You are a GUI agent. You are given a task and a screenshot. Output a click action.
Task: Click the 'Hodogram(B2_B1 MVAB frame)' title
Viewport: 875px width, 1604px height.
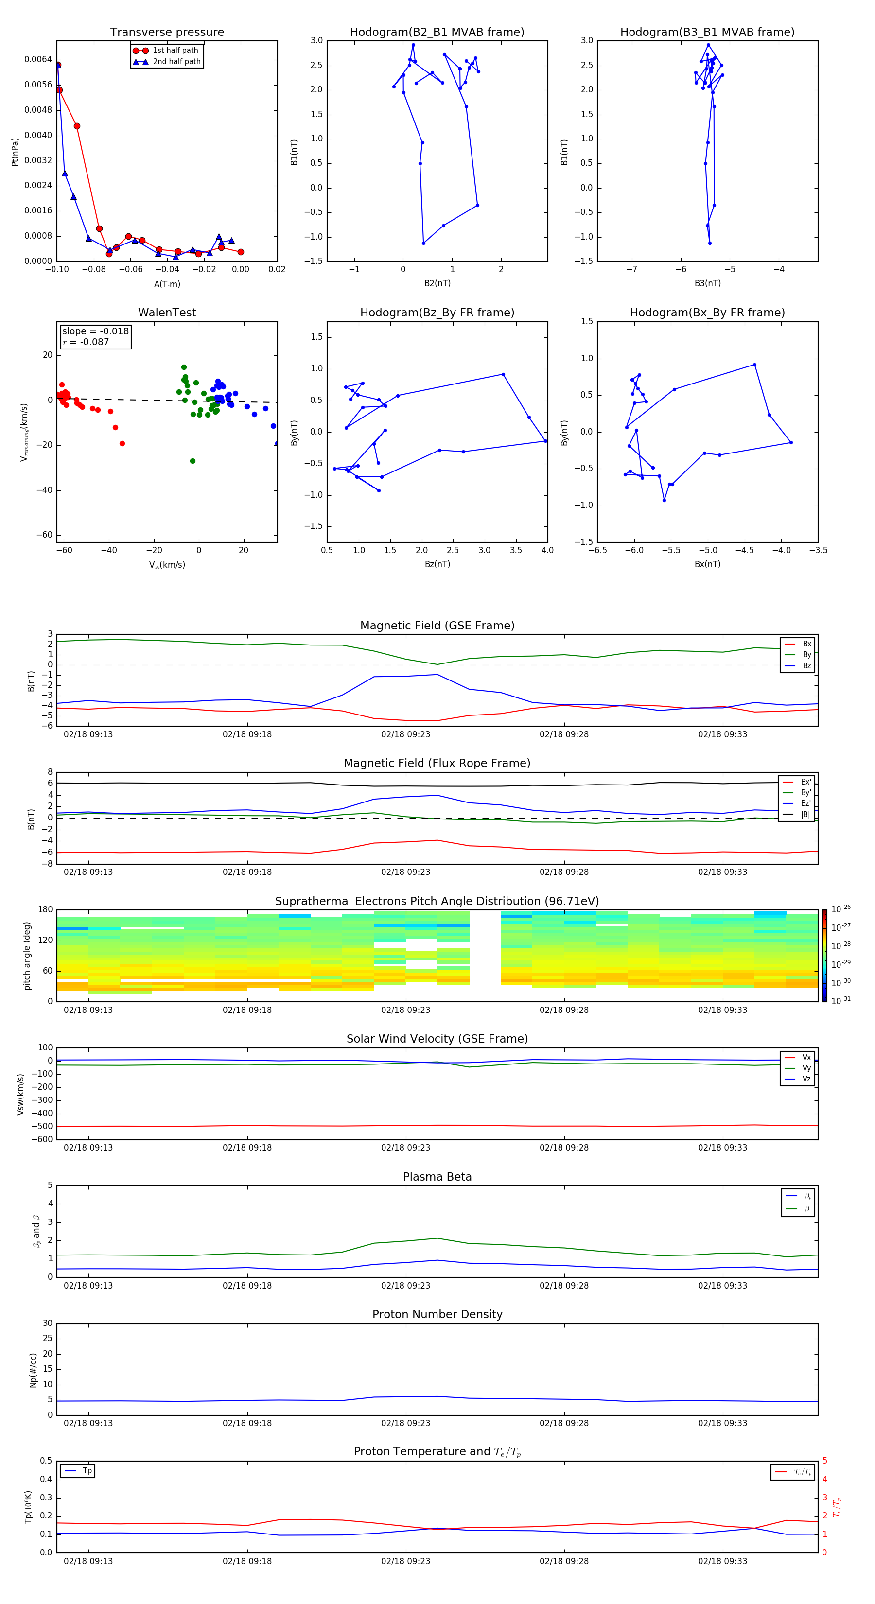coord(437,33)
